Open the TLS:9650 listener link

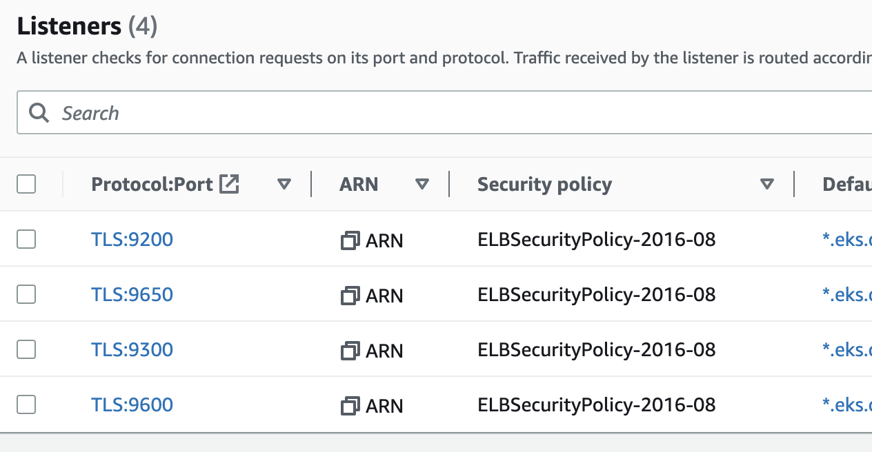(x=132, y=294)
